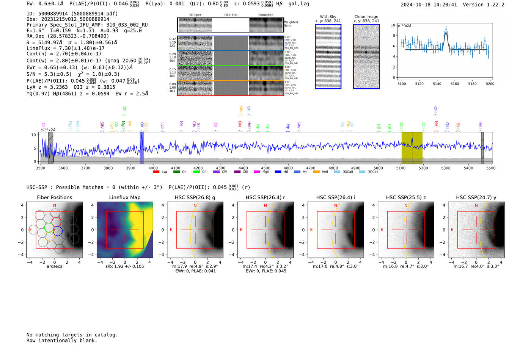The image size is (531, 361).
Task: Click the Version 1.22.2 label
Action: point(484,5)
